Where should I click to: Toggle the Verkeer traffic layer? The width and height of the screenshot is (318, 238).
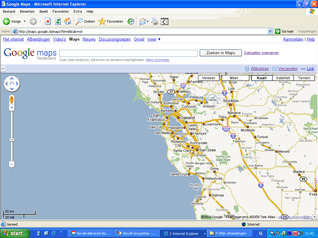[209, 78]
